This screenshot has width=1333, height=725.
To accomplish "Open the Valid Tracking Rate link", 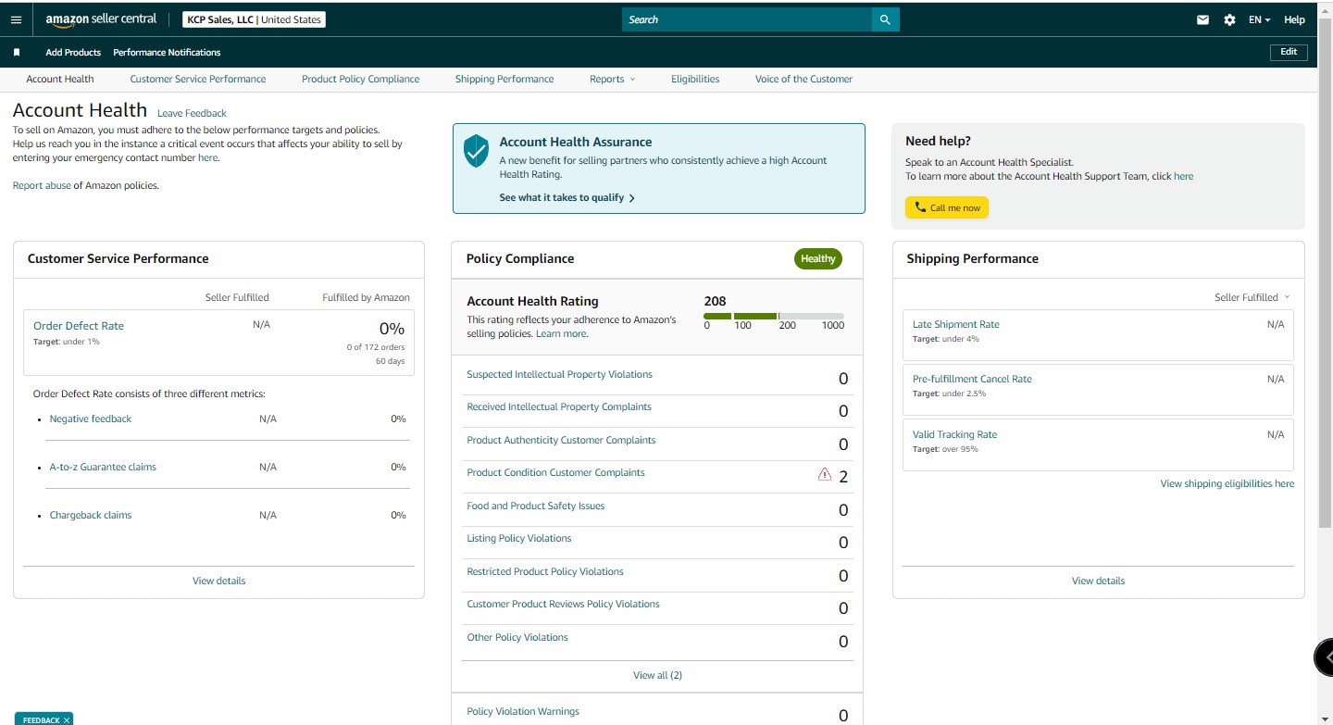I will (x=954, y=435).
